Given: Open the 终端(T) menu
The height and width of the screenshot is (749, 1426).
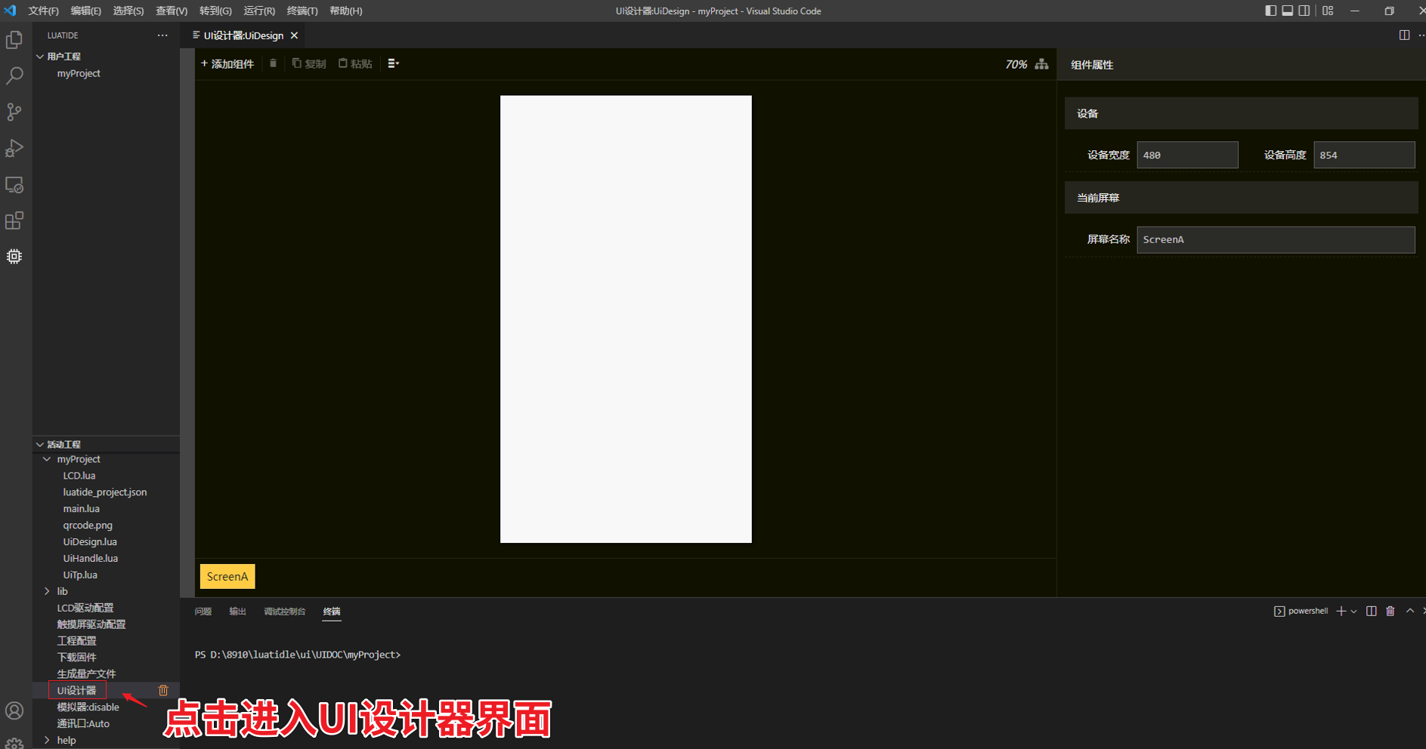Looking at the screenshot, I should tap(302, 11).
